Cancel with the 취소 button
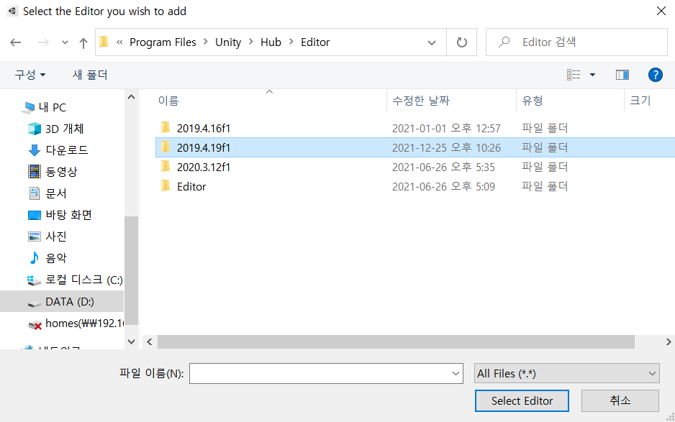The height and width of the screenshot is (422, 675). [620, 401]
